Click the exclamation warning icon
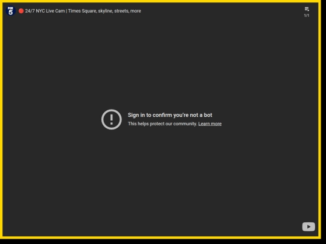 pyautogui.click(x=112, y=119)
